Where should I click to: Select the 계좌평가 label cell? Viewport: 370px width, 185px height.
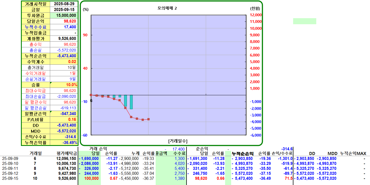[36, 39]
